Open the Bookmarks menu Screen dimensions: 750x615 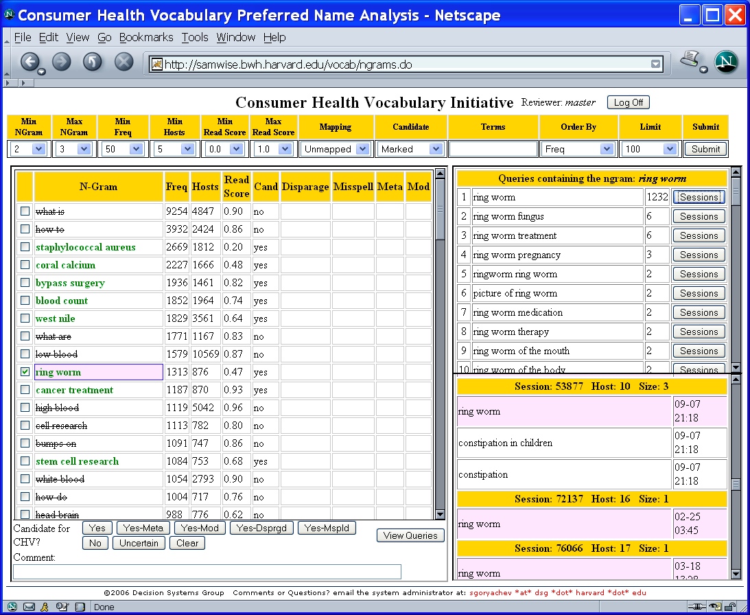(x=147, y=37)
